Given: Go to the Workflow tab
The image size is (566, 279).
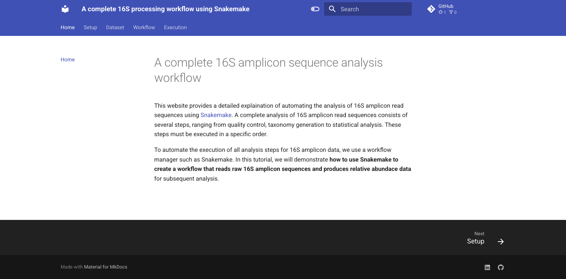Looking at the screenshot, I should tap(144, 27).
